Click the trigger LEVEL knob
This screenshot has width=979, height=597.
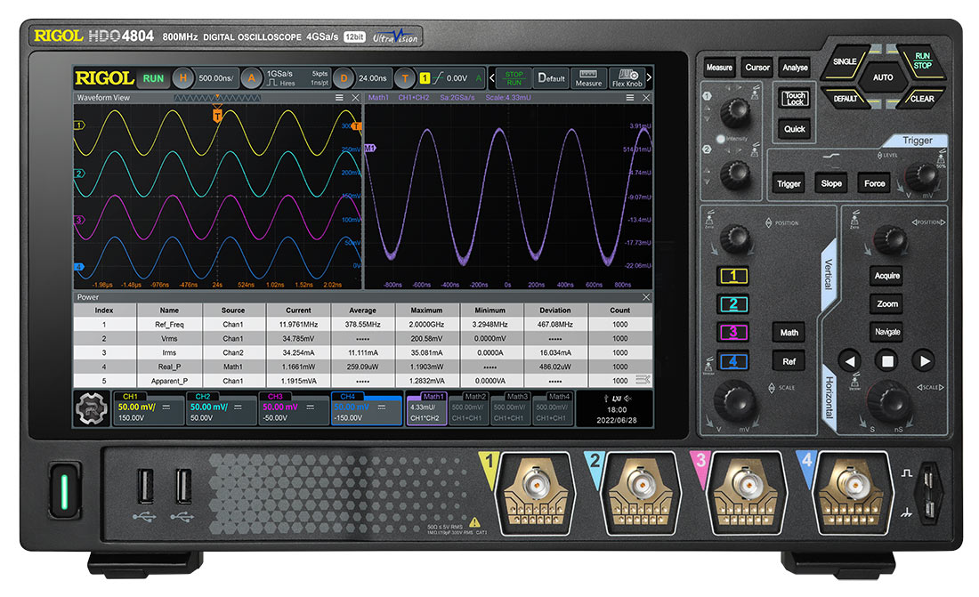(918, 180)
